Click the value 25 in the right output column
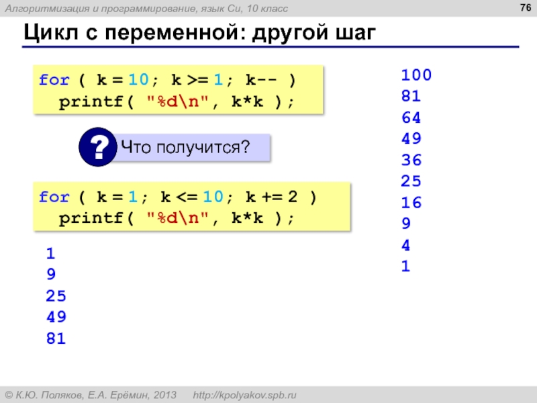Viewport: 537px width, 403px height. [x=411, y=181]
